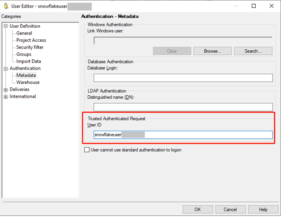The image size is (281, 217).
Task: Click the Database Login input field
Action: [x=183, y=78]
